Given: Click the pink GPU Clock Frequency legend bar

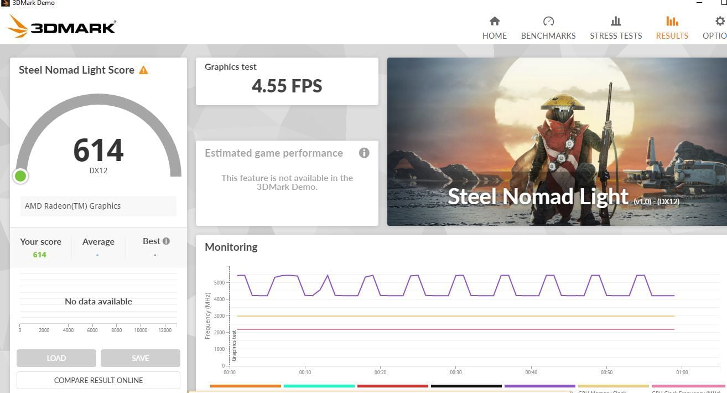Looking at the screenshot, I should pyautogui.click(x=689, y=386).
